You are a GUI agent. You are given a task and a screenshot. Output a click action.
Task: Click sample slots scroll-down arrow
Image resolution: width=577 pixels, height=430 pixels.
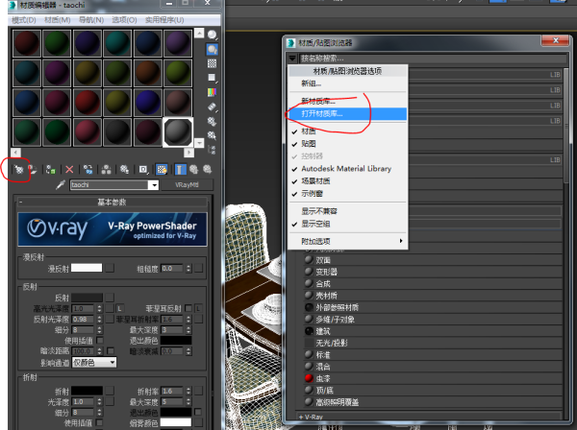click(x=199, y=142)
